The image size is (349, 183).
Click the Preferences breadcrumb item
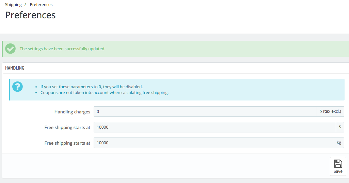pos(41,5)
